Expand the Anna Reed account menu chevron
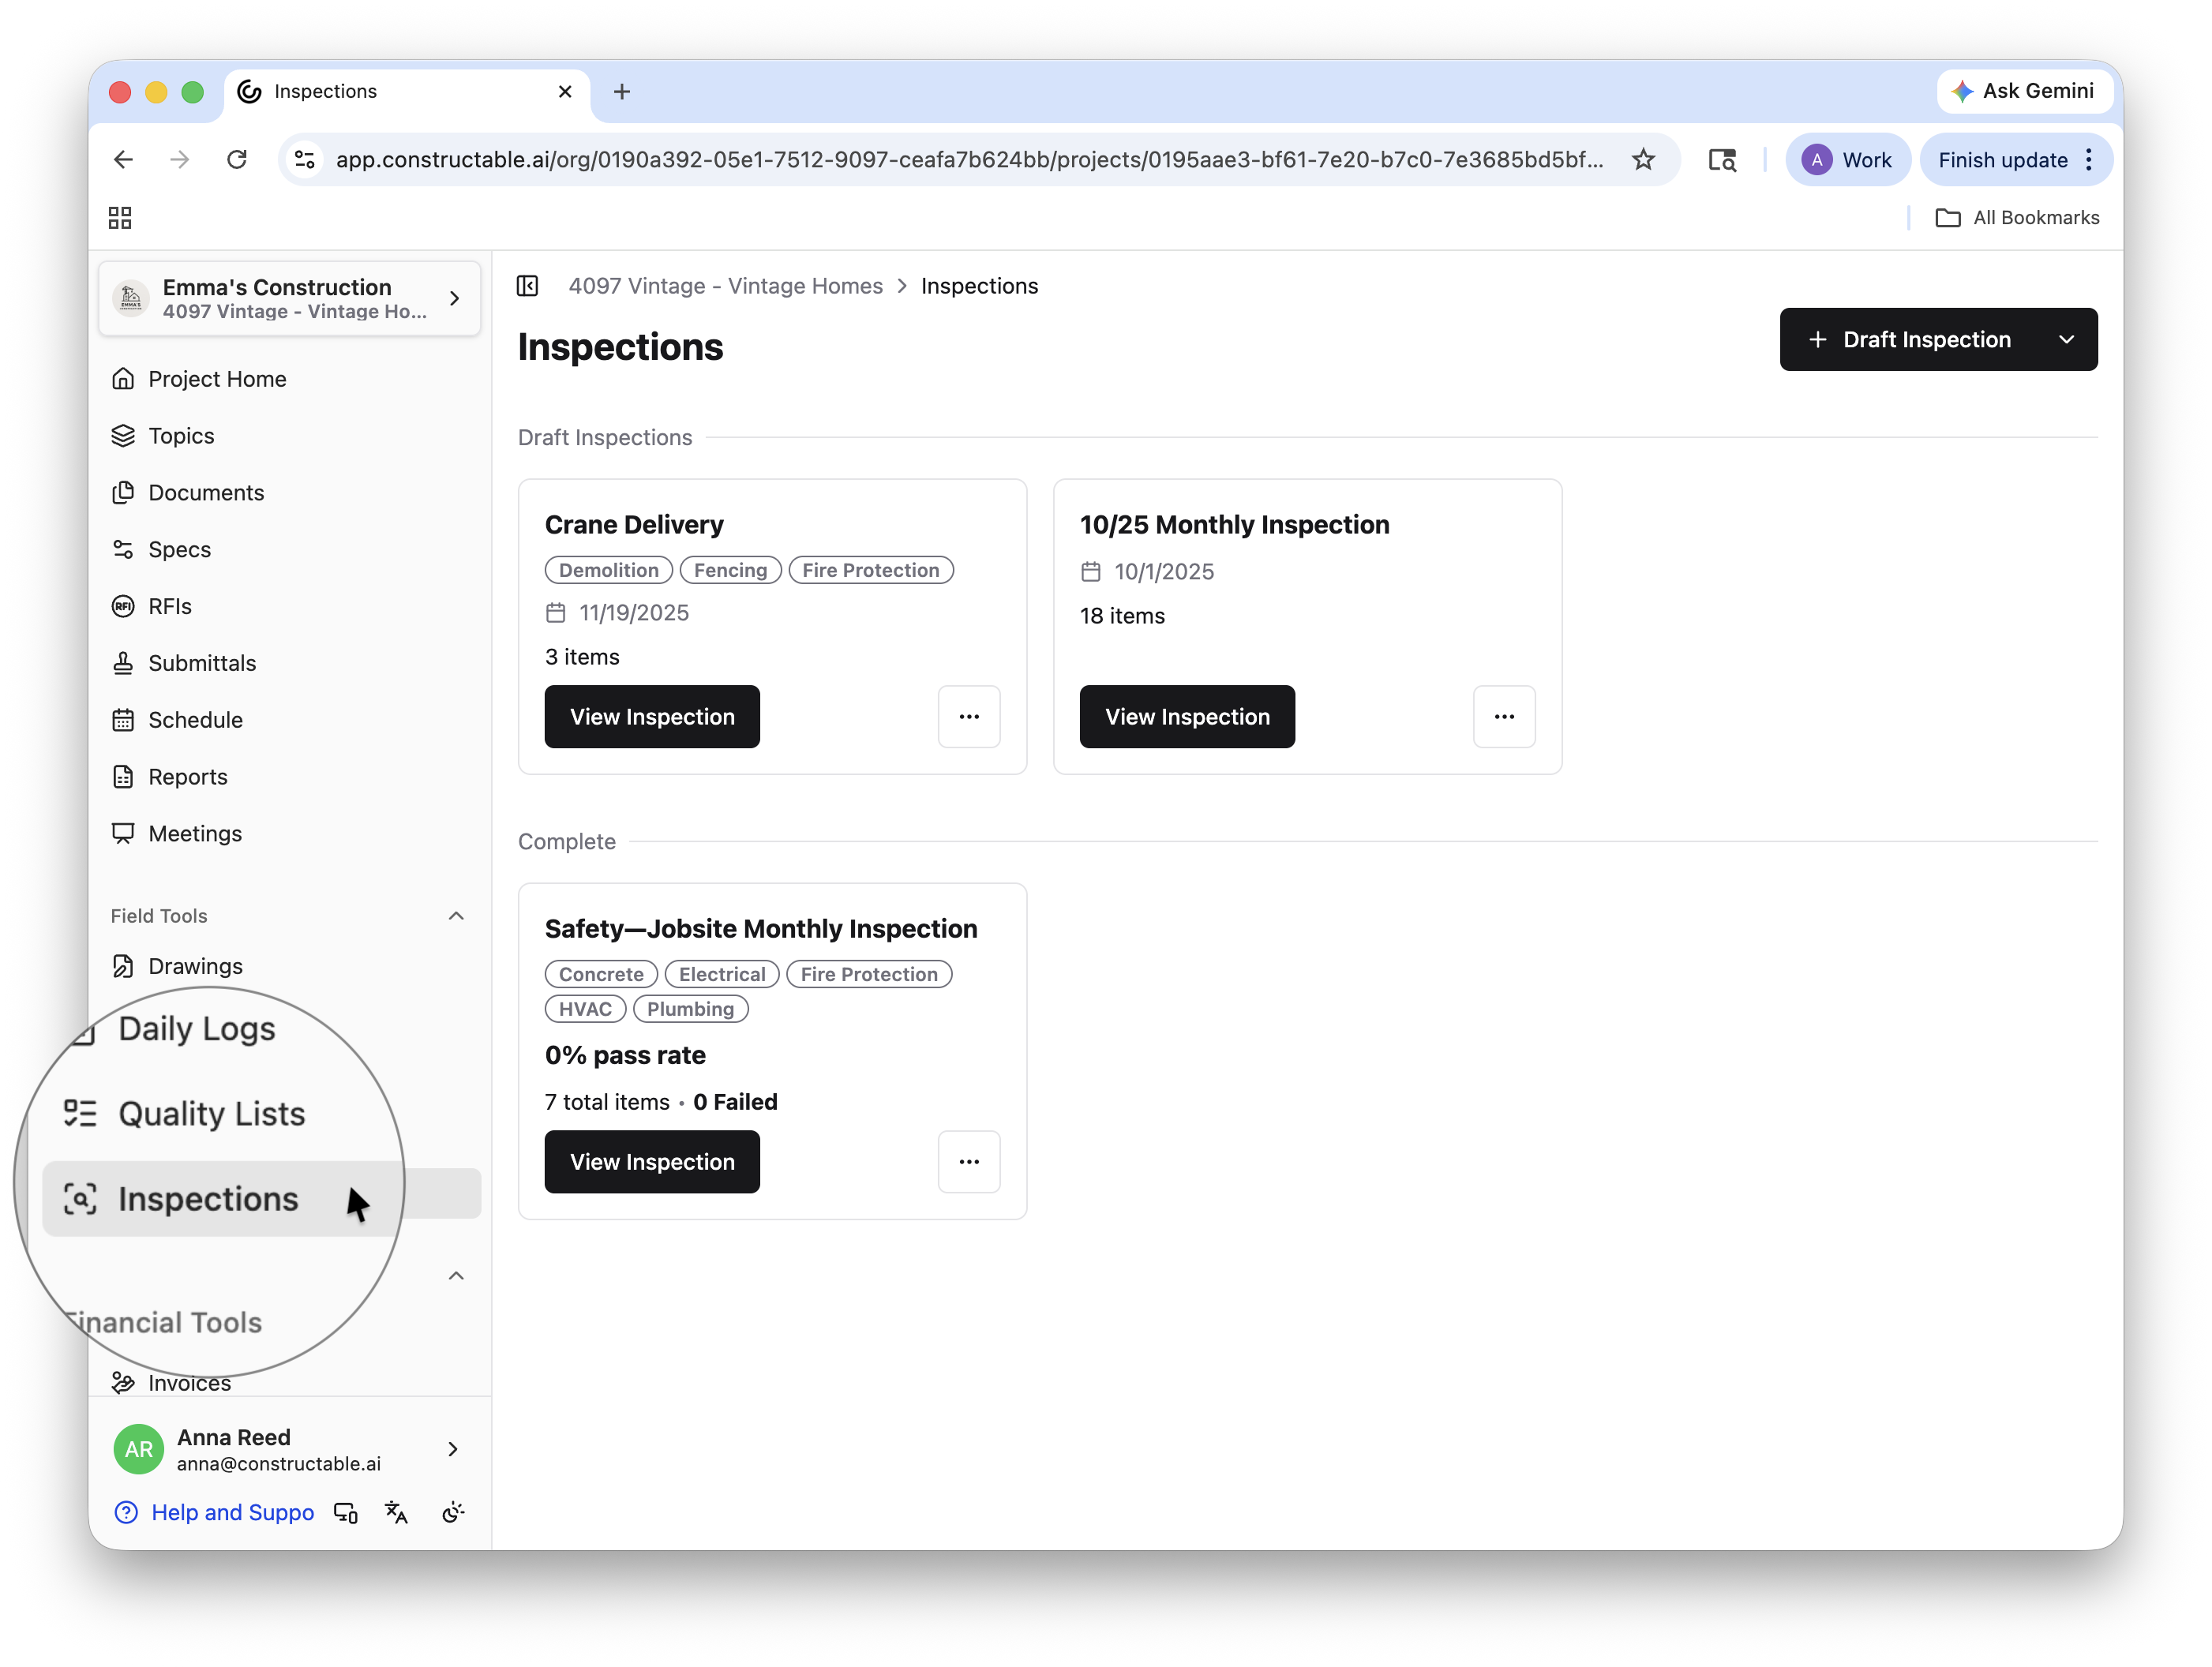Image resolution: width=2212 pixels, height=1667 pixels. pos(453,1450)
